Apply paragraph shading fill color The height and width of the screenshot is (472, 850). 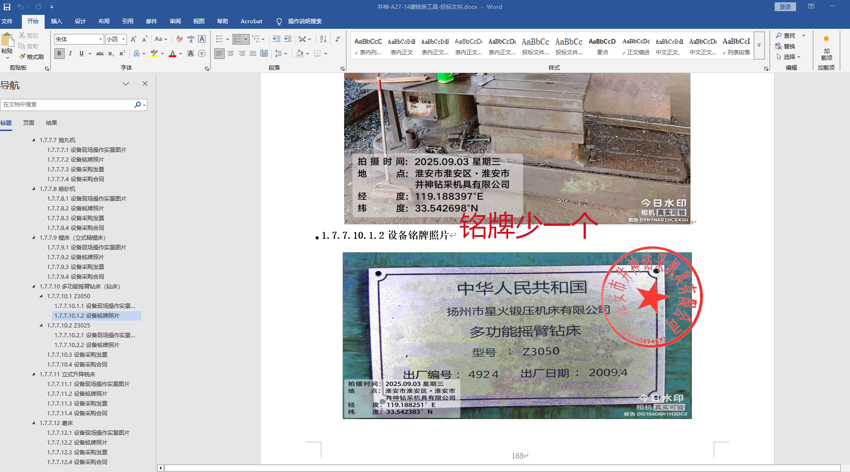299,53
